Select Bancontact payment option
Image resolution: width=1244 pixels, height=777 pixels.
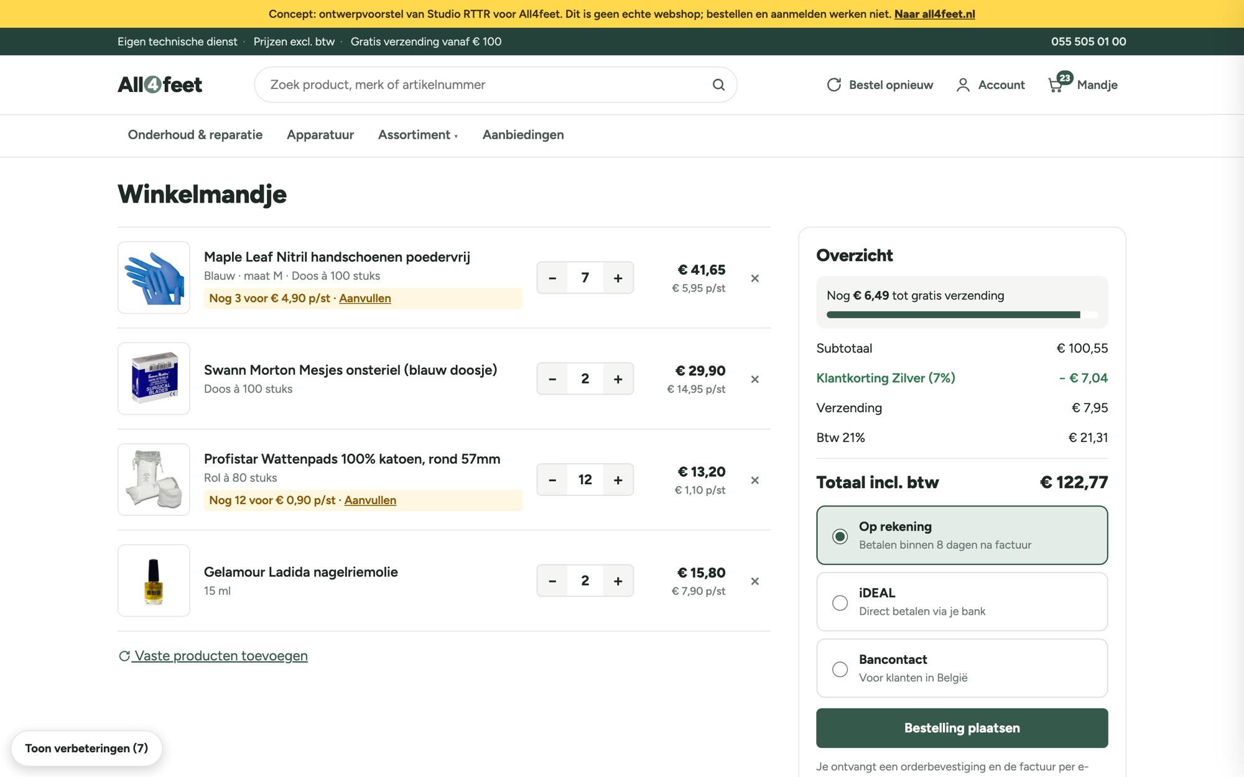tap(962, 668)
